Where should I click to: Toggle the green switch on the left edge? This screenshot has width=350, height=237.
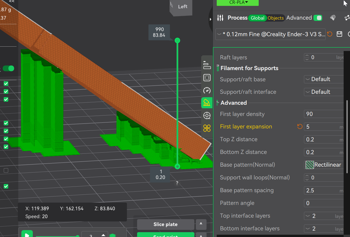click(8, 68)
